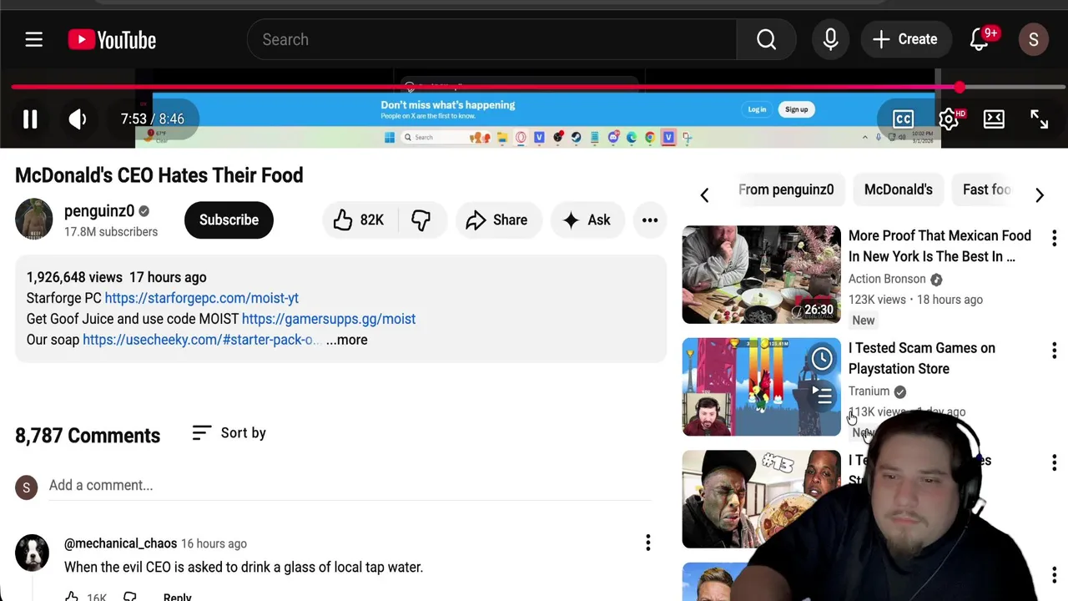Open the Ask AI button

[x=587, y=220]
